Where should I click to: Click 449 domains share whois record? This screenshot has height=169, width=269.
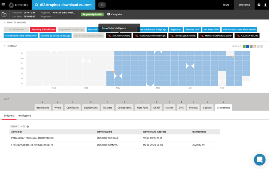point(239,29)
